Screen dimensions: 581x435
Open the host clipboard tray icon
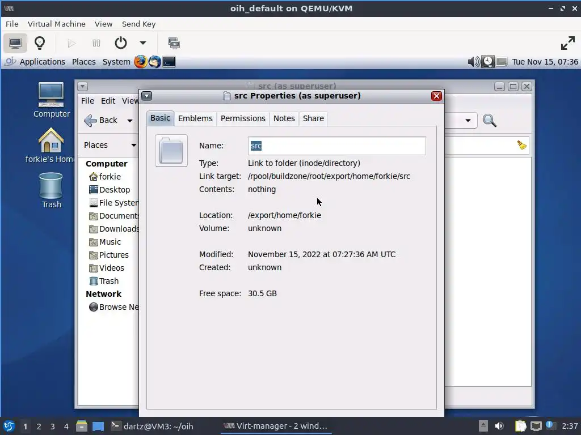[x=520, y=426]
